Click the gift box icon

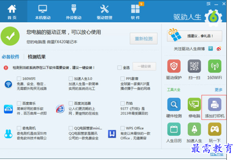175,35
